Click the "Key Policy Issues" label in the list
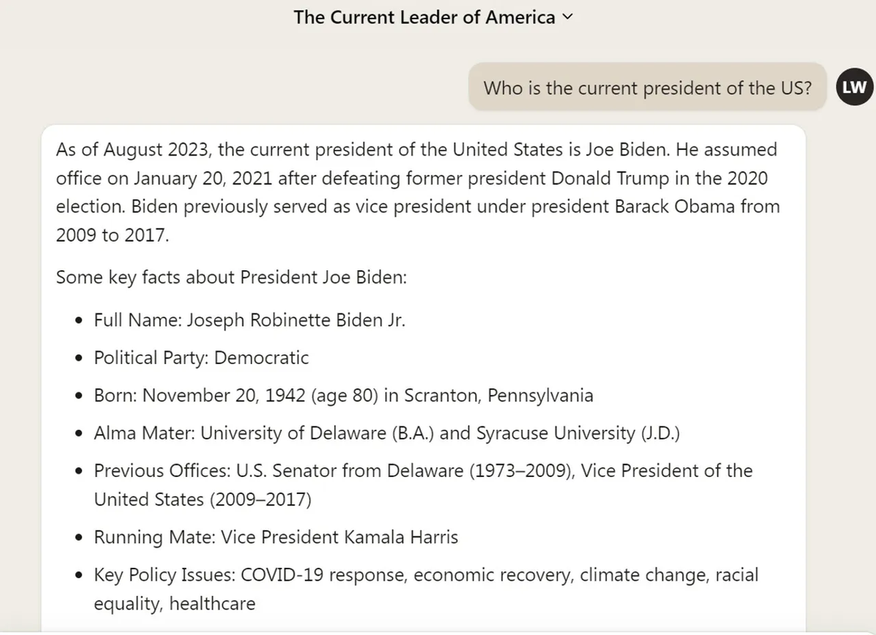Viewport: 876px width, 635px height. [165, 576]
